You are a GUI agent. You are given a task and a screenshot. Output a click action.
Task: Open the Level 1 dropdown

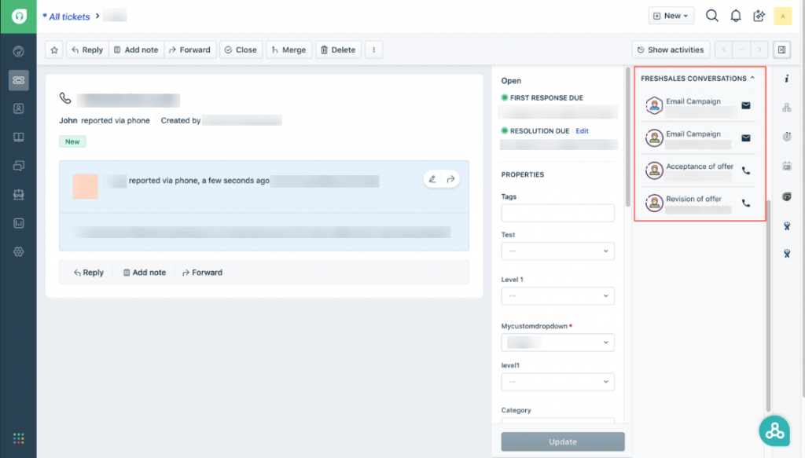tap(558, 296)
